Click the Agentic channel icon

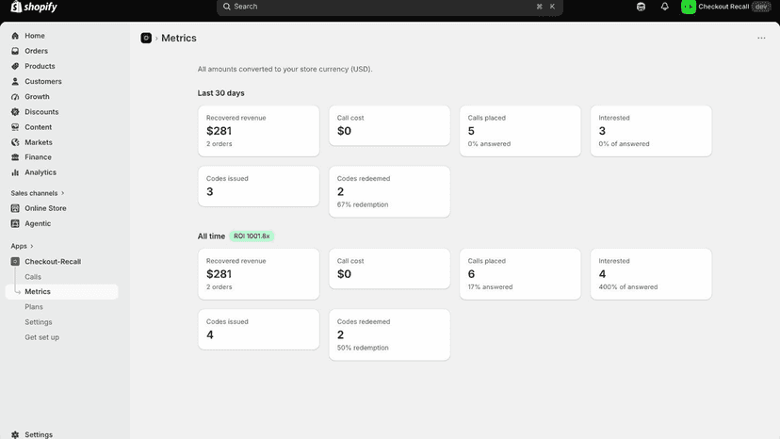pyautogui.click(x=15, y=223)
